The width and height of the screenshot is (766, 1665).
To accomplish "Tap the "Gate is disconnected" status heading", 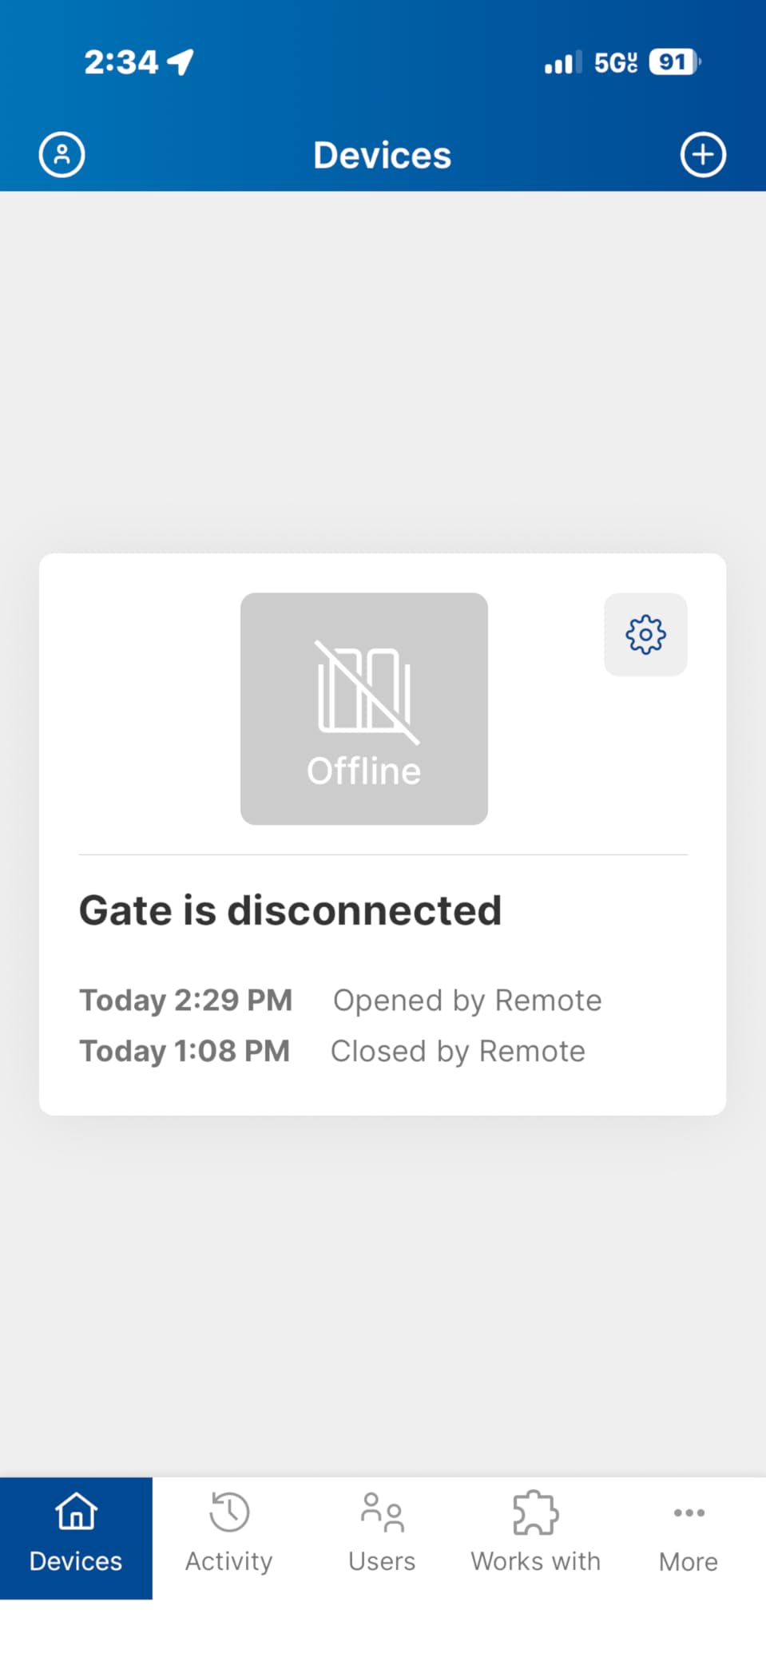I will (x=291, y=910).
